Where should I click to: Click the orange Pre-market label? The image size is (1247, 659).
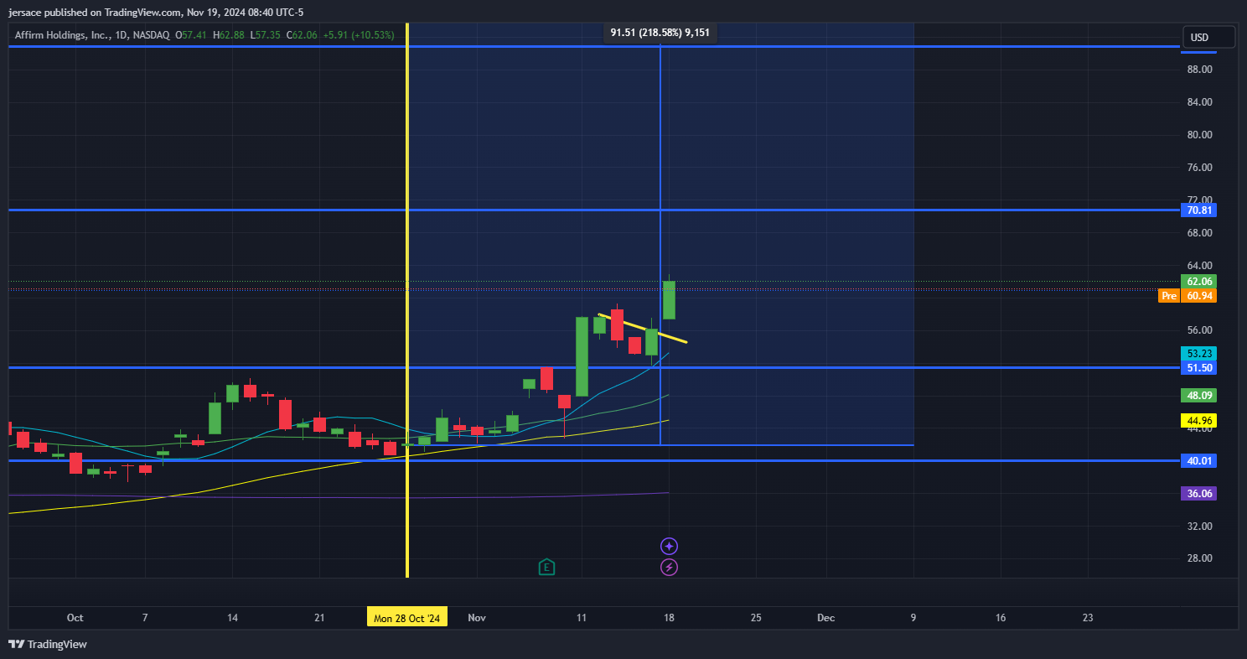click(x=1168, y=296)
